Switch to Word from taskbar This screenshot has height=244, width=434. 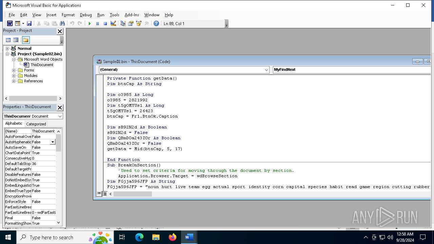click(189, 237)
